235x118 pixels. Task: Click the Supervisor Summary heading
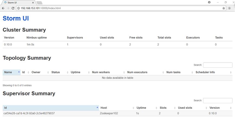click(29, 93)
